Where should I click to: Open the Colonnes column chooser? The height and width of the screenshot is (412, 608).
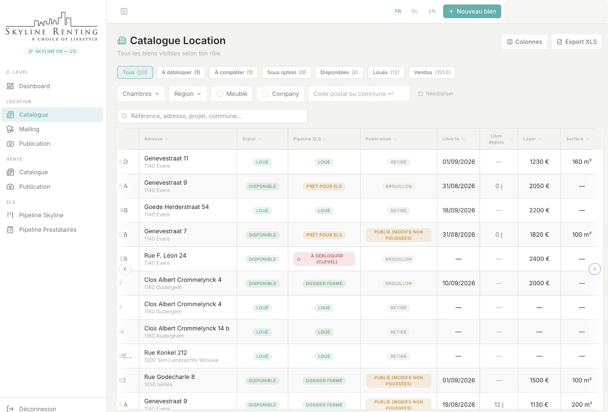524,42
